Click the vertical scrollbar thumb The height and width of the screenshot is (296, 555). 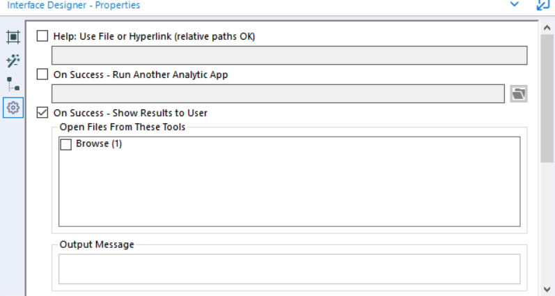pyautogui.click(x=547, y=98)
